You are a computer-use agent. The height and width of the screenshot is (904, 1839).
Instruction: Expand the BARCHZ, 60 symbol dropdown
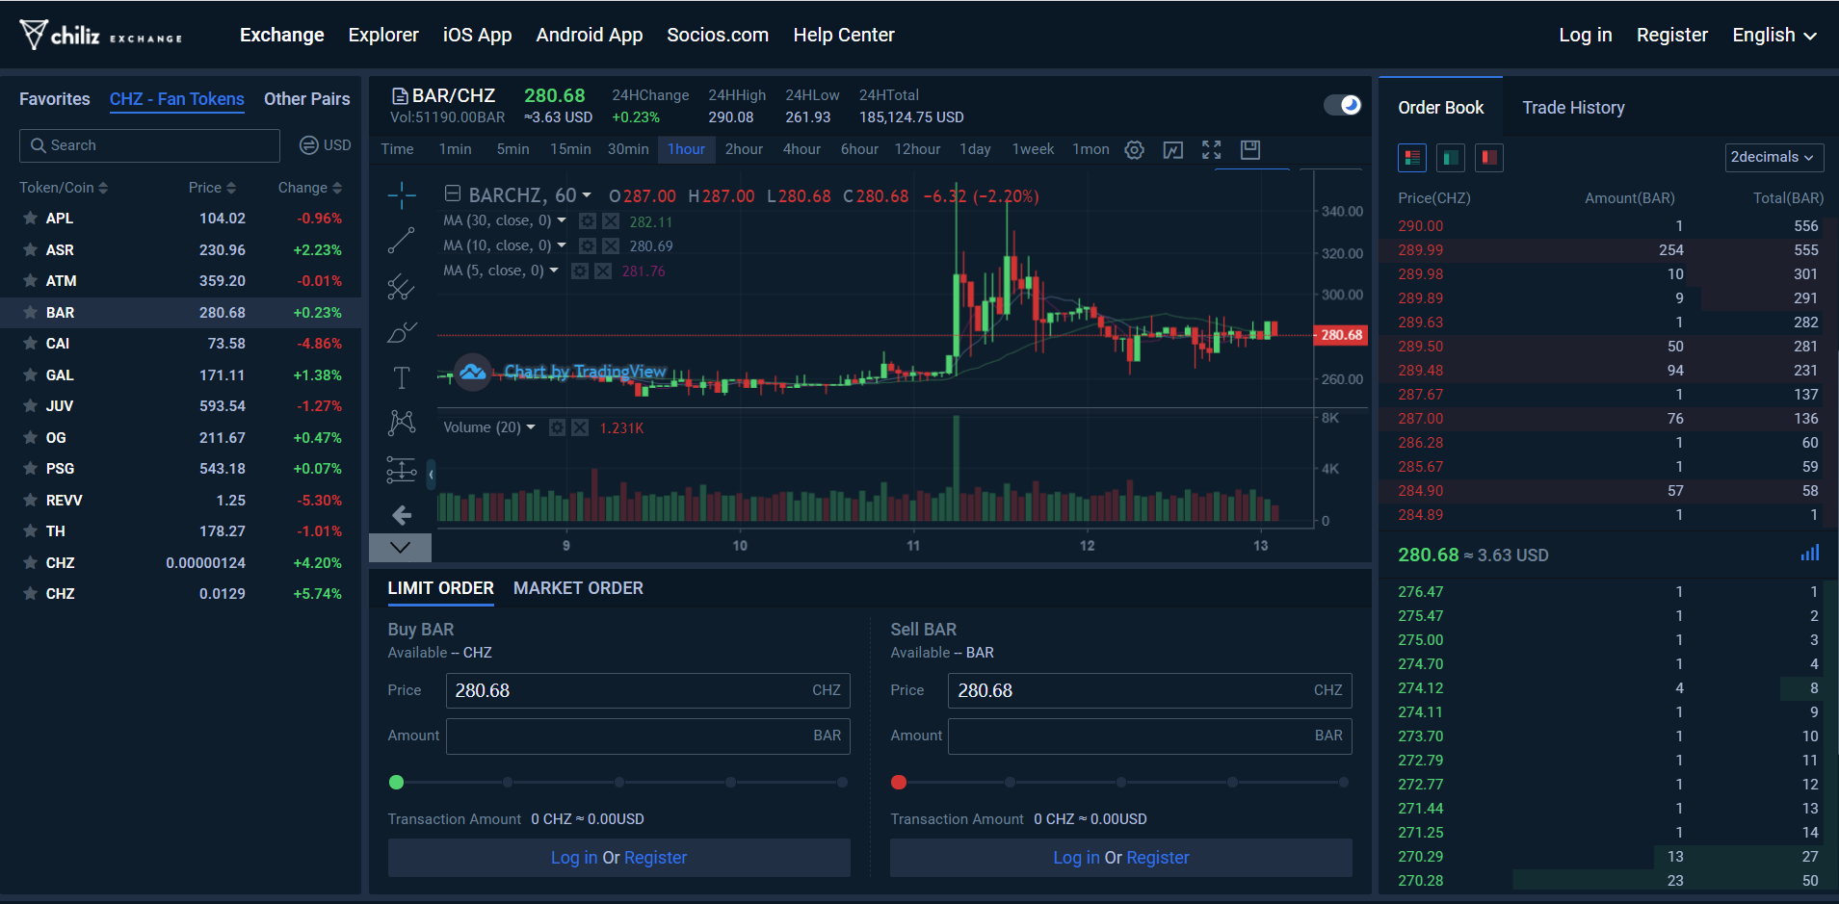(x=587, y=195)
